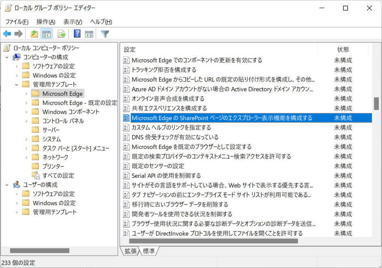Image resolution: width=382 pixels, height=268 pixels.
Task: Click the ユーザーの構成 user icon
Action: pyautogui.click(x=17, y=185)
